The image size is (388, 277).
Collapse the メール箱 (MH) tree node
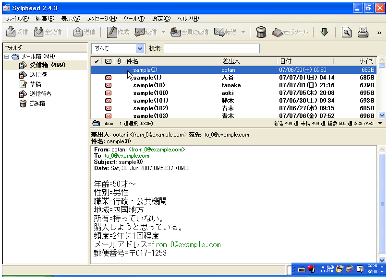7,57
